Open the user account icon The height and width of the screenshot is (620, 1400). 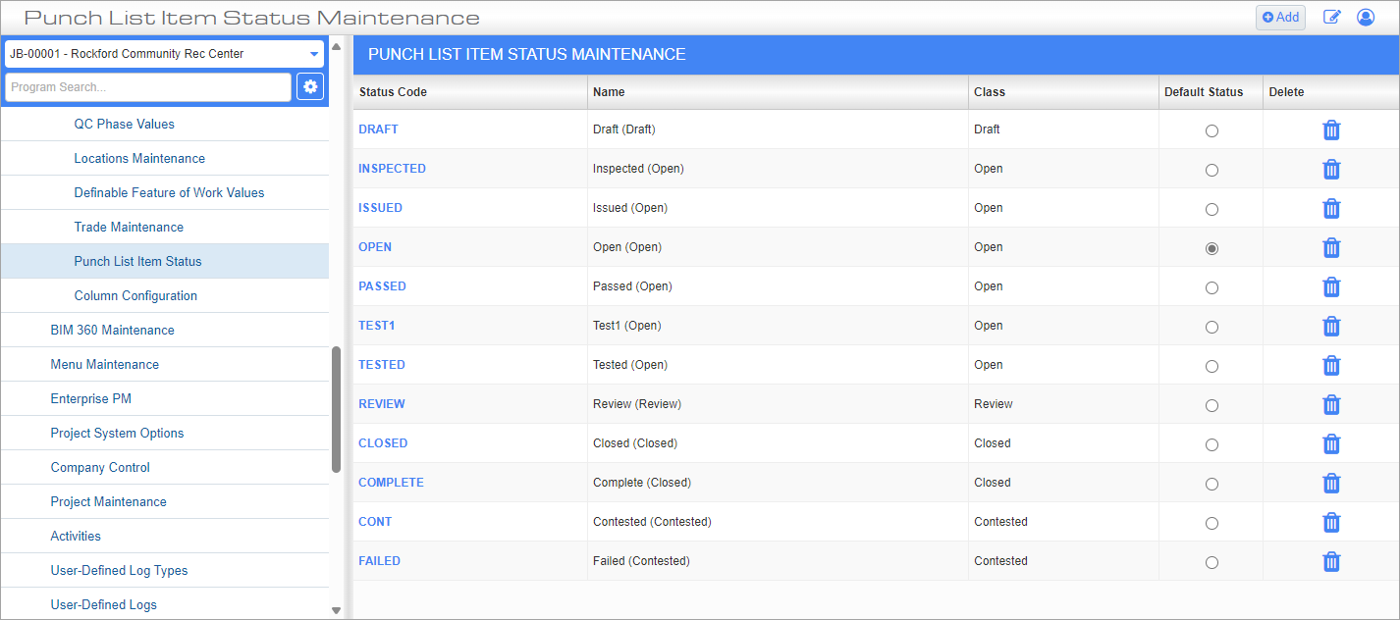1366,17
